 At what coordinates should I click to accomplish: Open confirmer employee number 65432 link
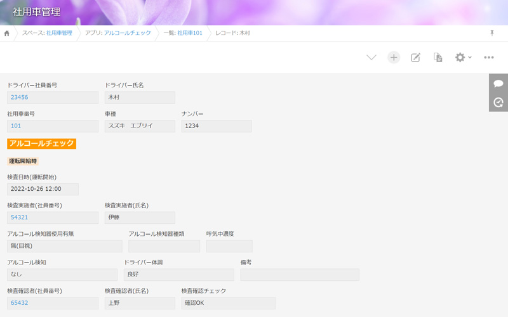(20, 303)
